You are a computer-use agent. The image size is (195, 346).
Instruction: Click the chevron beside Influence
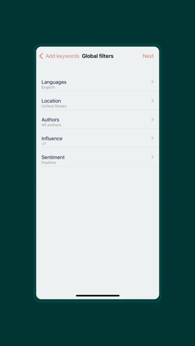[x=152, y=138]
